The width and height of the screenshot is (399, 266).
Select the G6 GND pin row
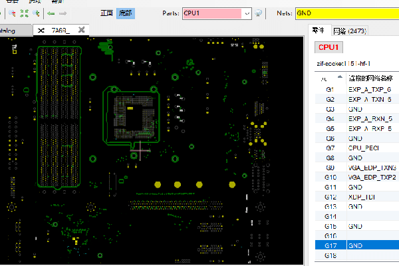coord(356,138)
